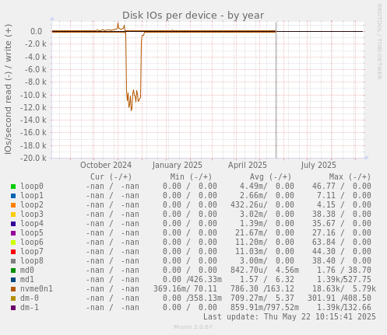Click the loop6 max value 63.84
The height and width of the screenshot is (335, 387).
[x=324, y=242]
